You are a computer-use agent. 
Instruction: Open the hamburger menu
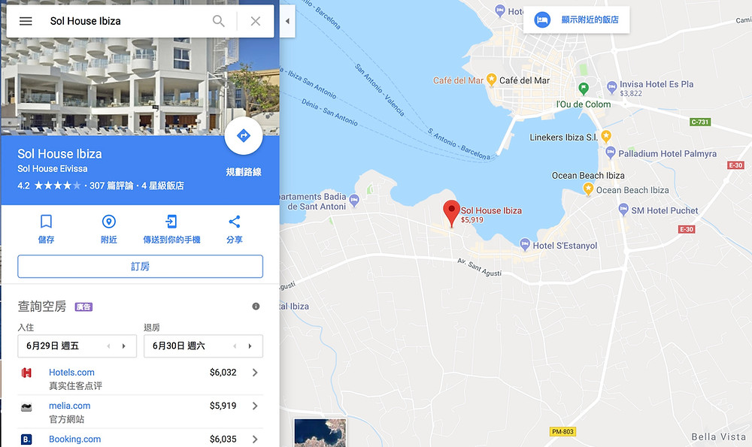26,21
